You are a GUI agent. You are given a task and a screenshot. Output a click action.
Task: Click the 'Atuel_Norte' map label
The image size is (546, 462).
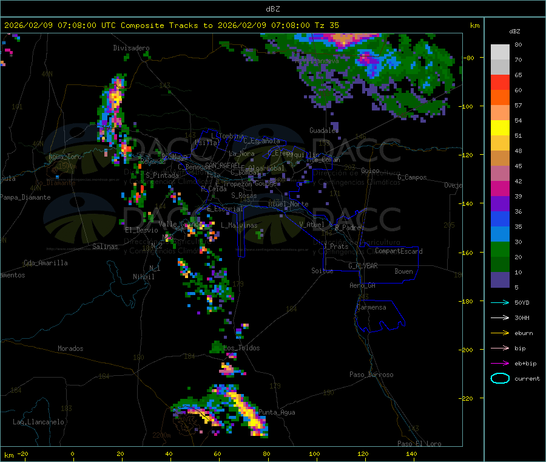point(288,204)
